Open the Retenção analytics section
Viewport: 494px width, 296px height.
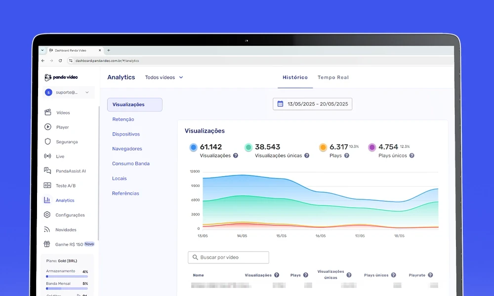[123, 119]
